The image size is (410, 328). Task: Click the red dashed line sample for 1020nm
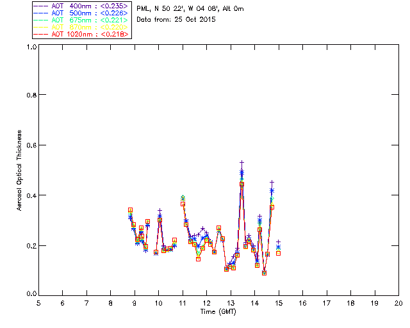tap(41, 34)
